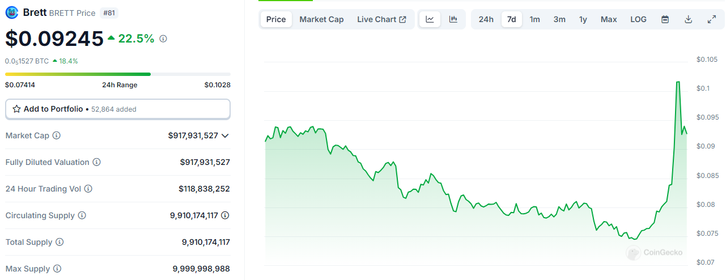
Task: Switch to the Market Cap tab
Action: (321, 19)
